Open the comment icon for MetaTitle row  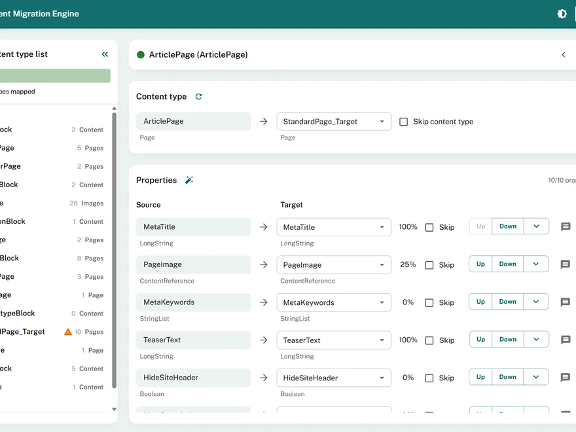point(564,226)
